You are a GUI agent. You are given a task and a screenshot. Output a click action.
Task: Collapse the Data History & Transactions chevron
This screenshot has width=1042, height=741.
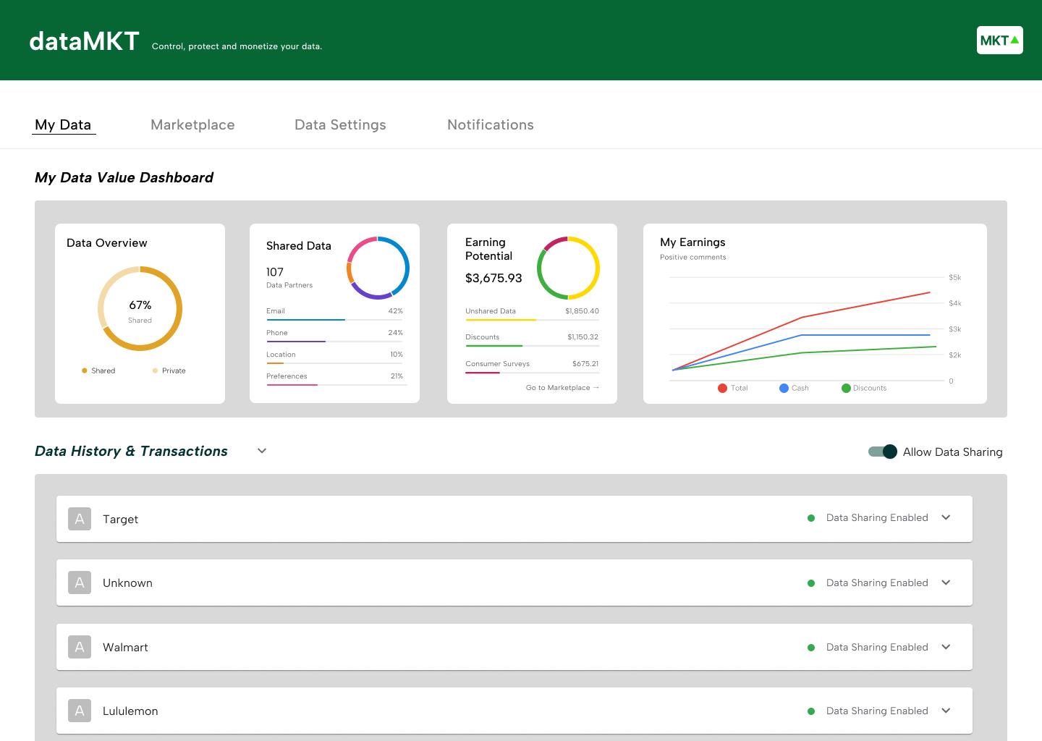click(262, 451)
